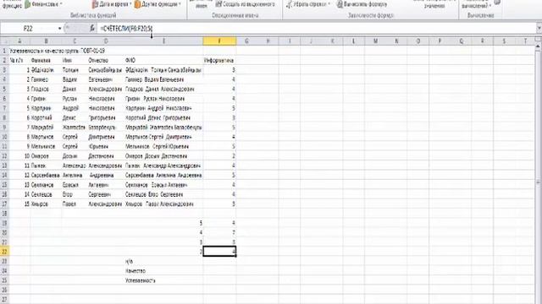Viewport: 542px width, 304px height.
Task: Click patronymic Дмитриевич in row 10
Action: coord(106,137)
